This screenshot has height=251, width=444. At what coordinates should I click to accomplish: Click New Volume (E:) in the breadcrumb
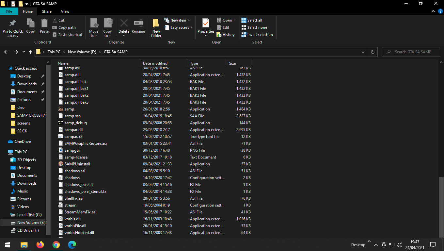coord(82,52)
